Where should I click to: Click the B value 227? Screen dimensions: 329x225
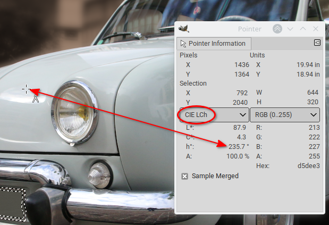tap(314, 146)
